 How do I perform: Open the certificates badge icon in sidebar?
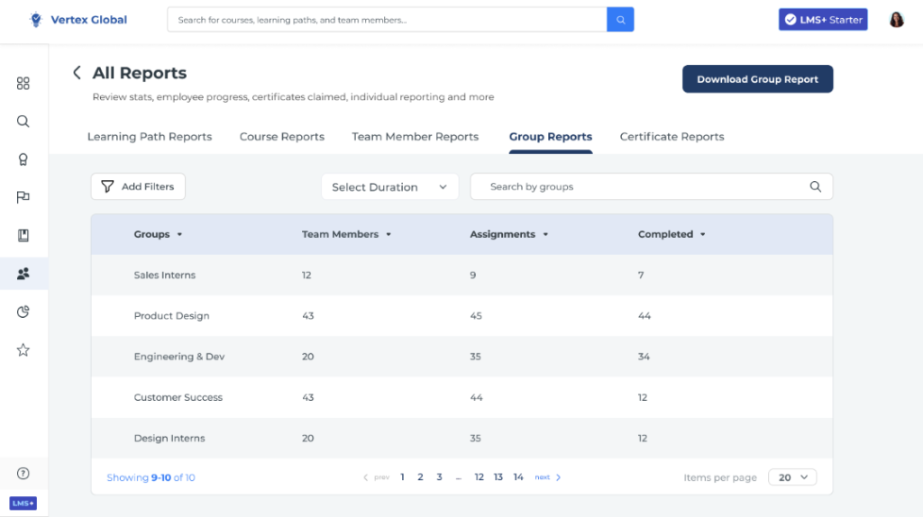pos(23,159)
